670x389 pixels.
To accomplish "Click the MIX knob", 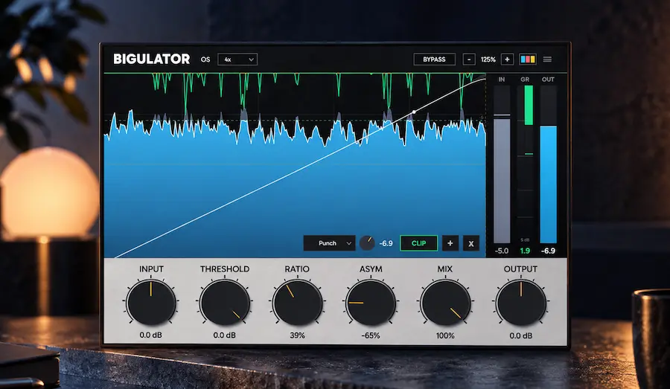I will pyautogui.click(x=445, y=302).
